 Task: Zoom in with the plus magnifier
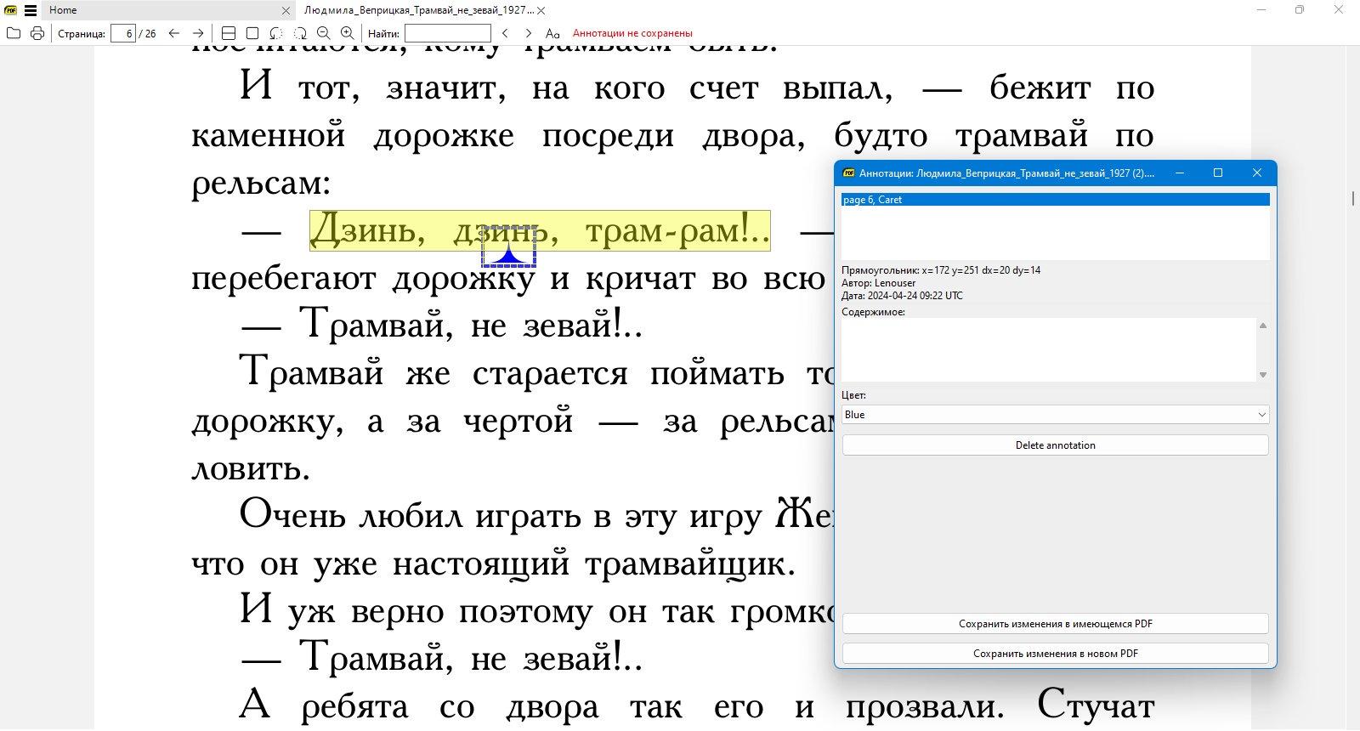coord(347,33)
